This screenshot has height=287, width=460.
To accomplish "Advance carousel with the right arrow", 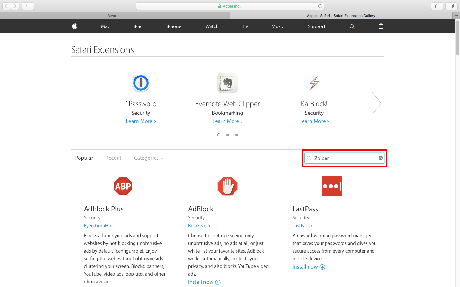I will point(377,103).
